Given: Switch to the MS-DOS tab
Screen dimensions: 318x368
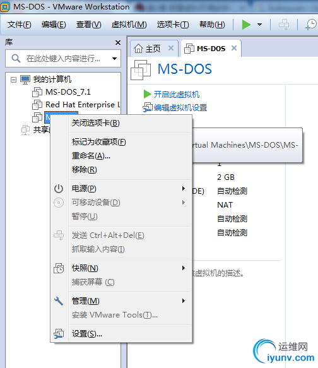Looking at the screenshot, I should (x=211, y=49).
